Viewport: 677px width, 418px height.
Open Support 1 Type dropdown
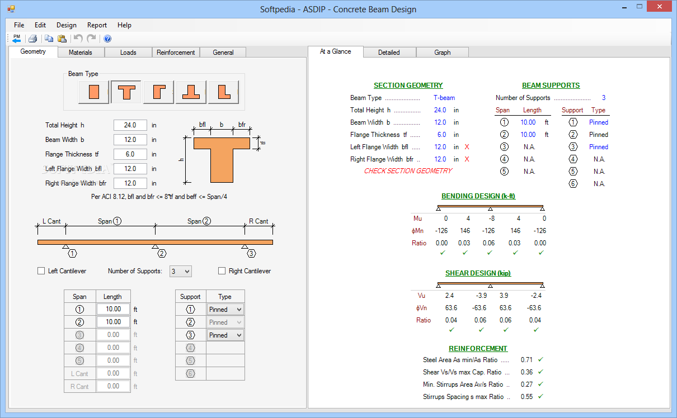[x=225, y=310]
